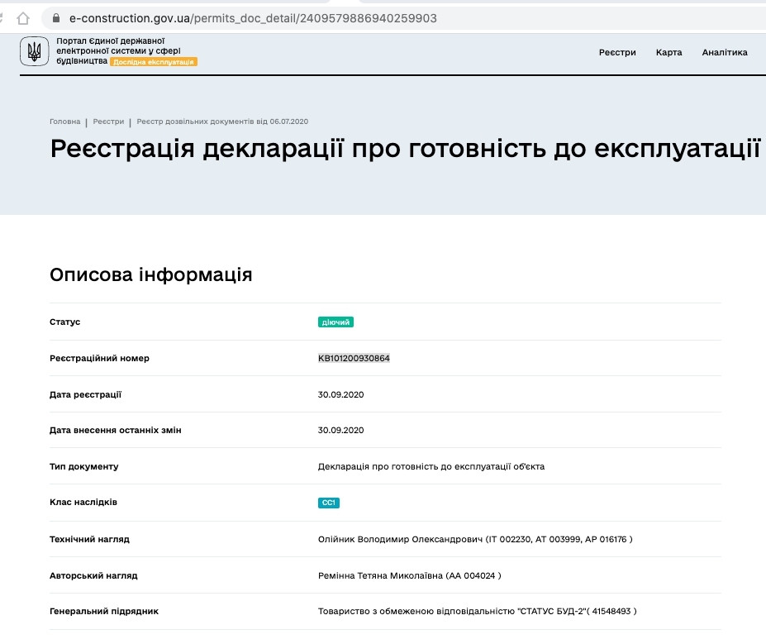Click the CC1 consequence class badge
The image size is (766, 639).
329,503
